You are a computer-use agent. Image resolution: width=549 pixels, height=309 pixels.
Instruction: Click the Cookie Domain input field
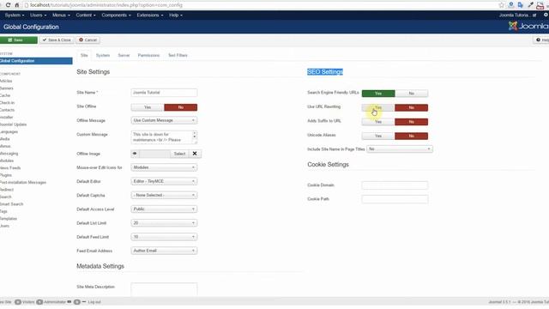coord(395,185)
